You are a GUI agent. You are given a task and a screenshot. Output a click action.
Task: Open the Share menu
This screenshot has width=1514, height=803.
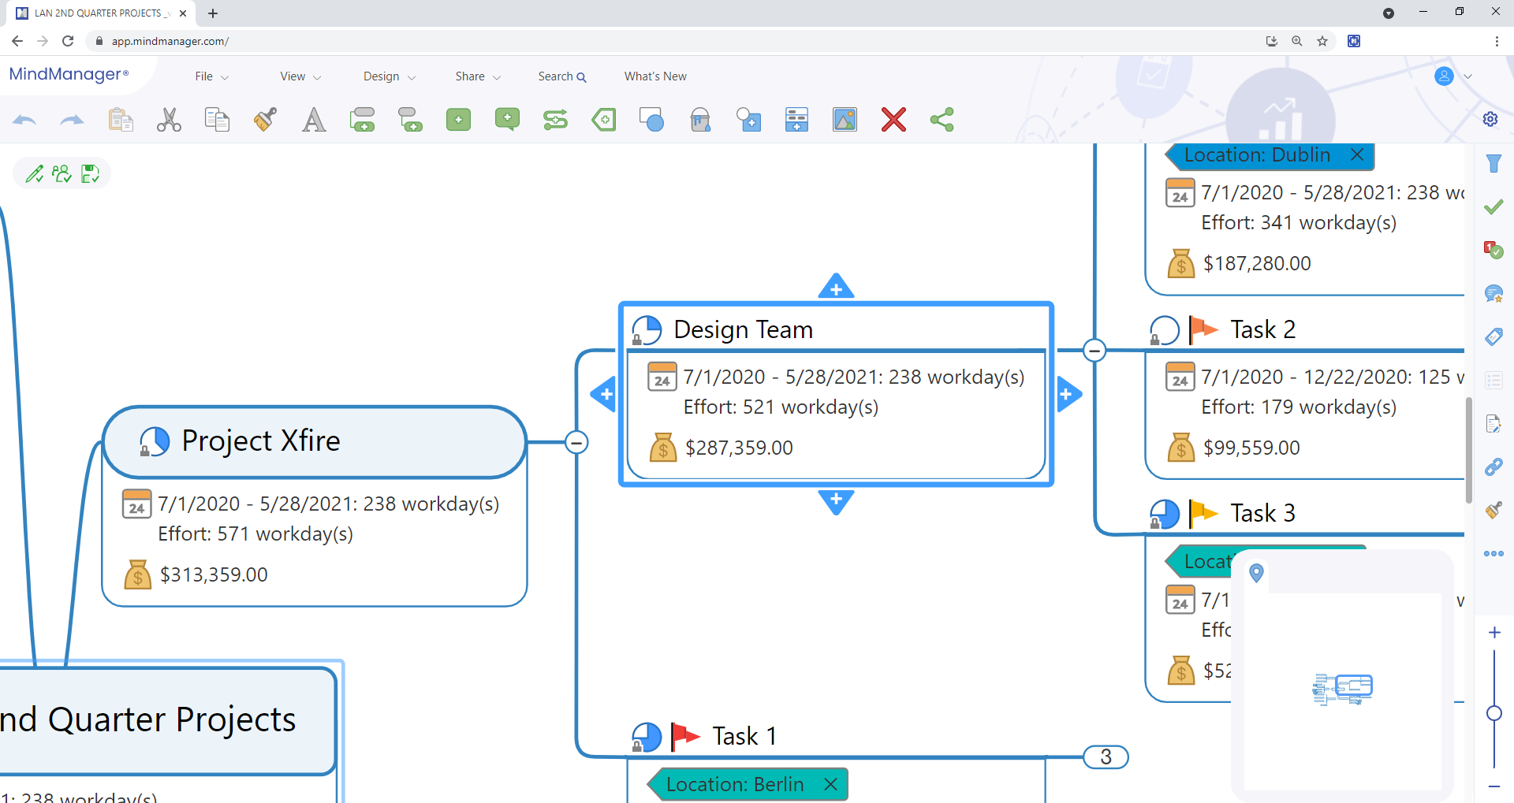tap(478, 76)
